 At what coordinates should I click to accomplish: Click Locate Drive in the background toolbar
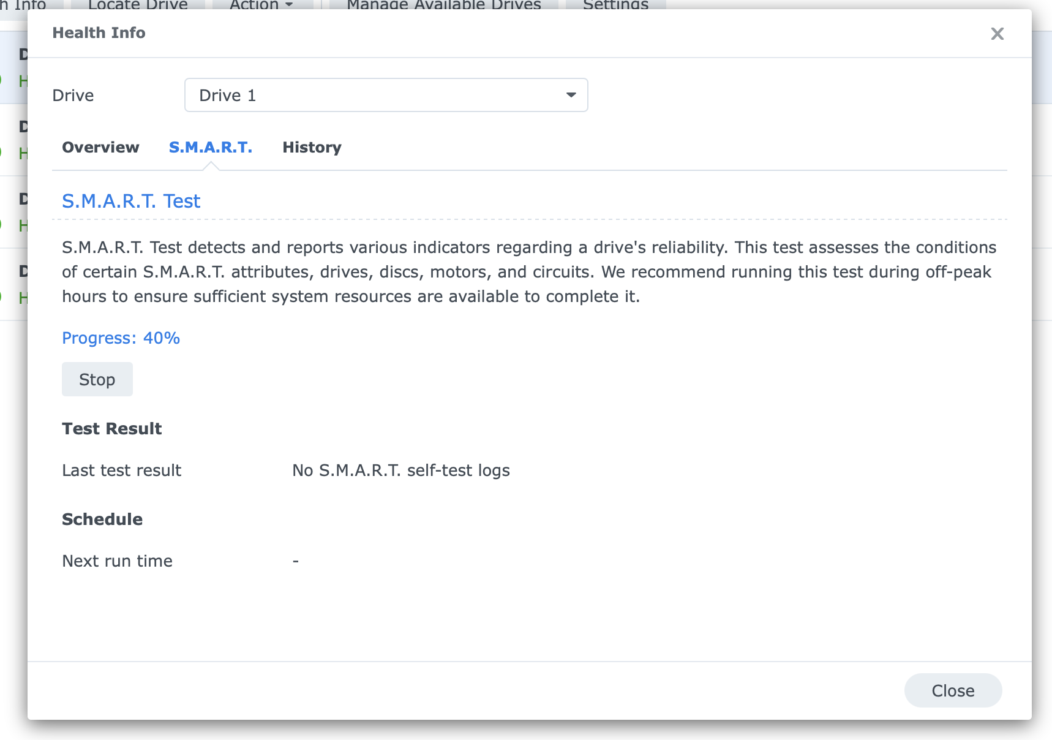pyautogui.click(x=138, y=5)
